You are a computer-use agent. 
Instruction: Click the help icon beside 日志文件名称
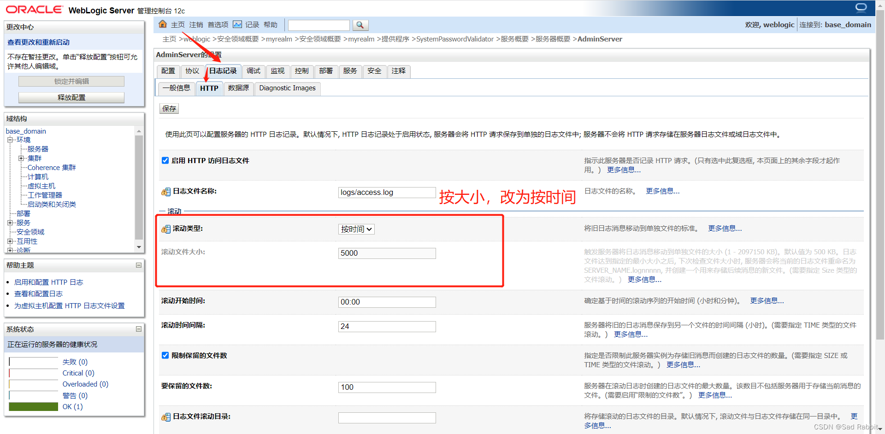click(x=165, y=192)
